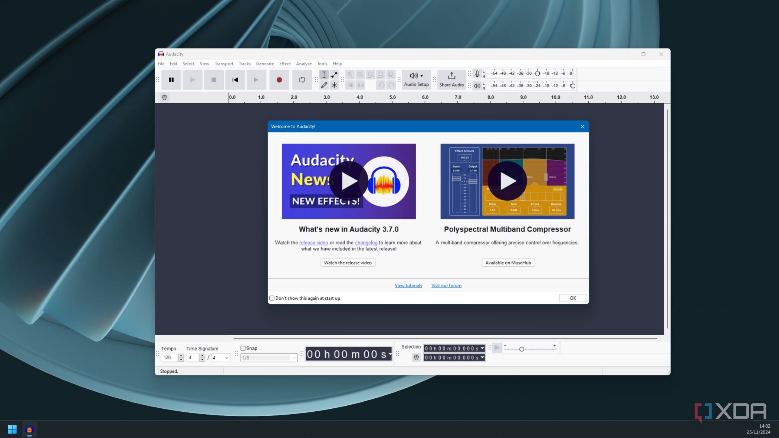
Task: Open timeline options gear icon
Action: [164, 97]
